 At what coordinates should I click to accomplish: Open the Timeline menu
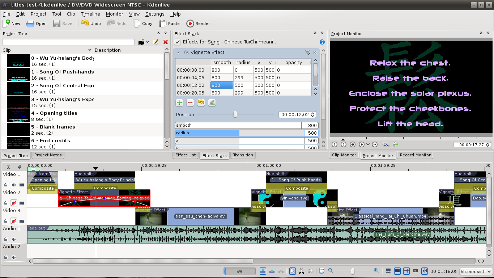coord(90,14)
